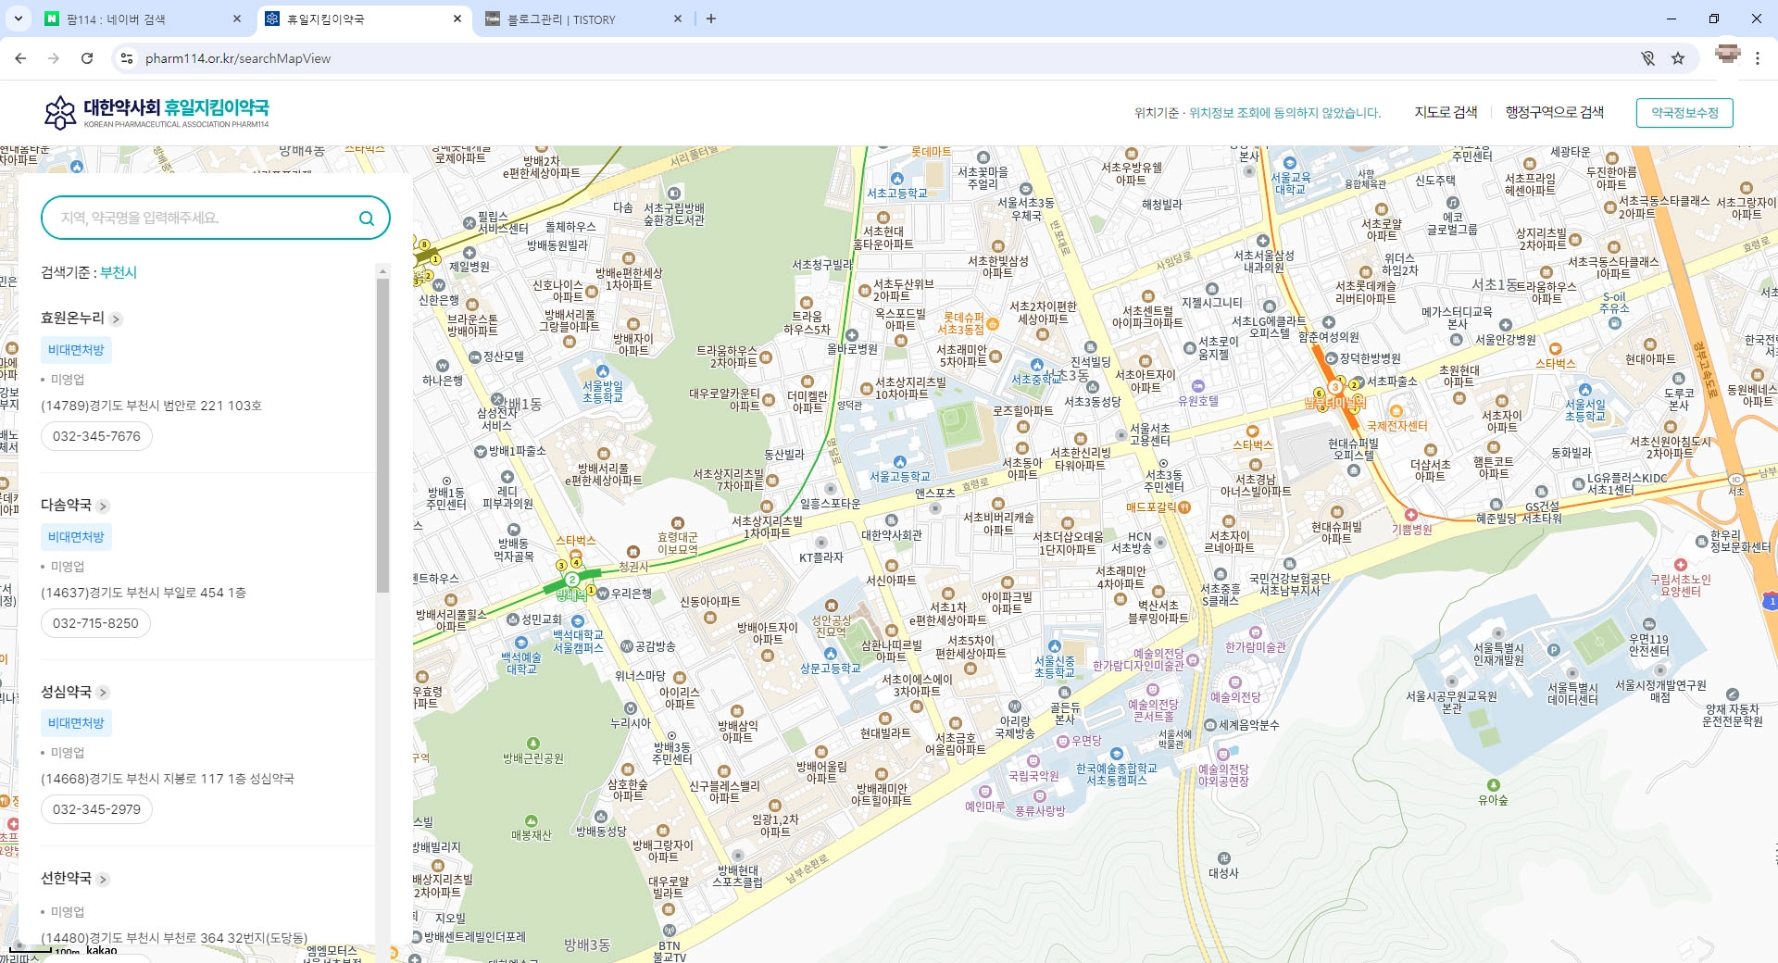
Task: Expand 효원온누리 pharmacy details arrow
Action: pyautogui.click(x=116, y=319)
